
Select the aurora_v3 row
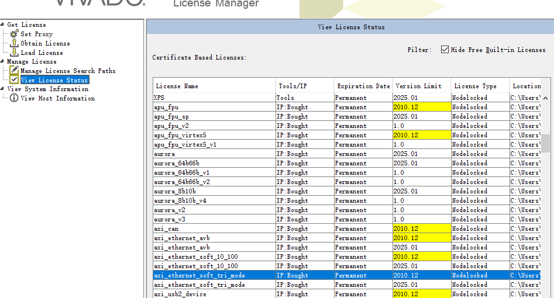point(347,219)
